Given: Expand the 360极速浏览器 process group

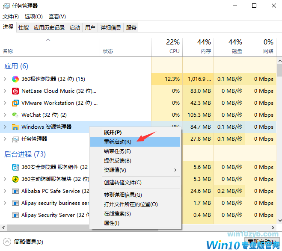Looking at the screenshot, I should click(5, 79).
